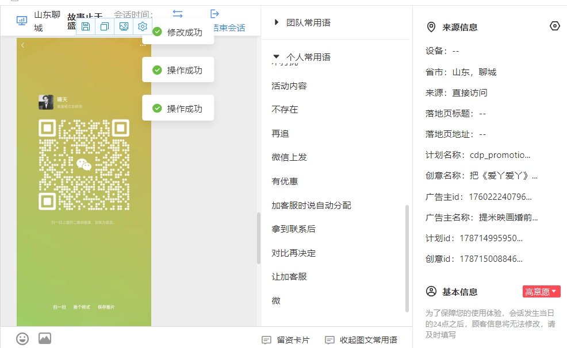Select the 不存在 quick phrase
This screenshot has width=567, height=348.
pos(285,109)
